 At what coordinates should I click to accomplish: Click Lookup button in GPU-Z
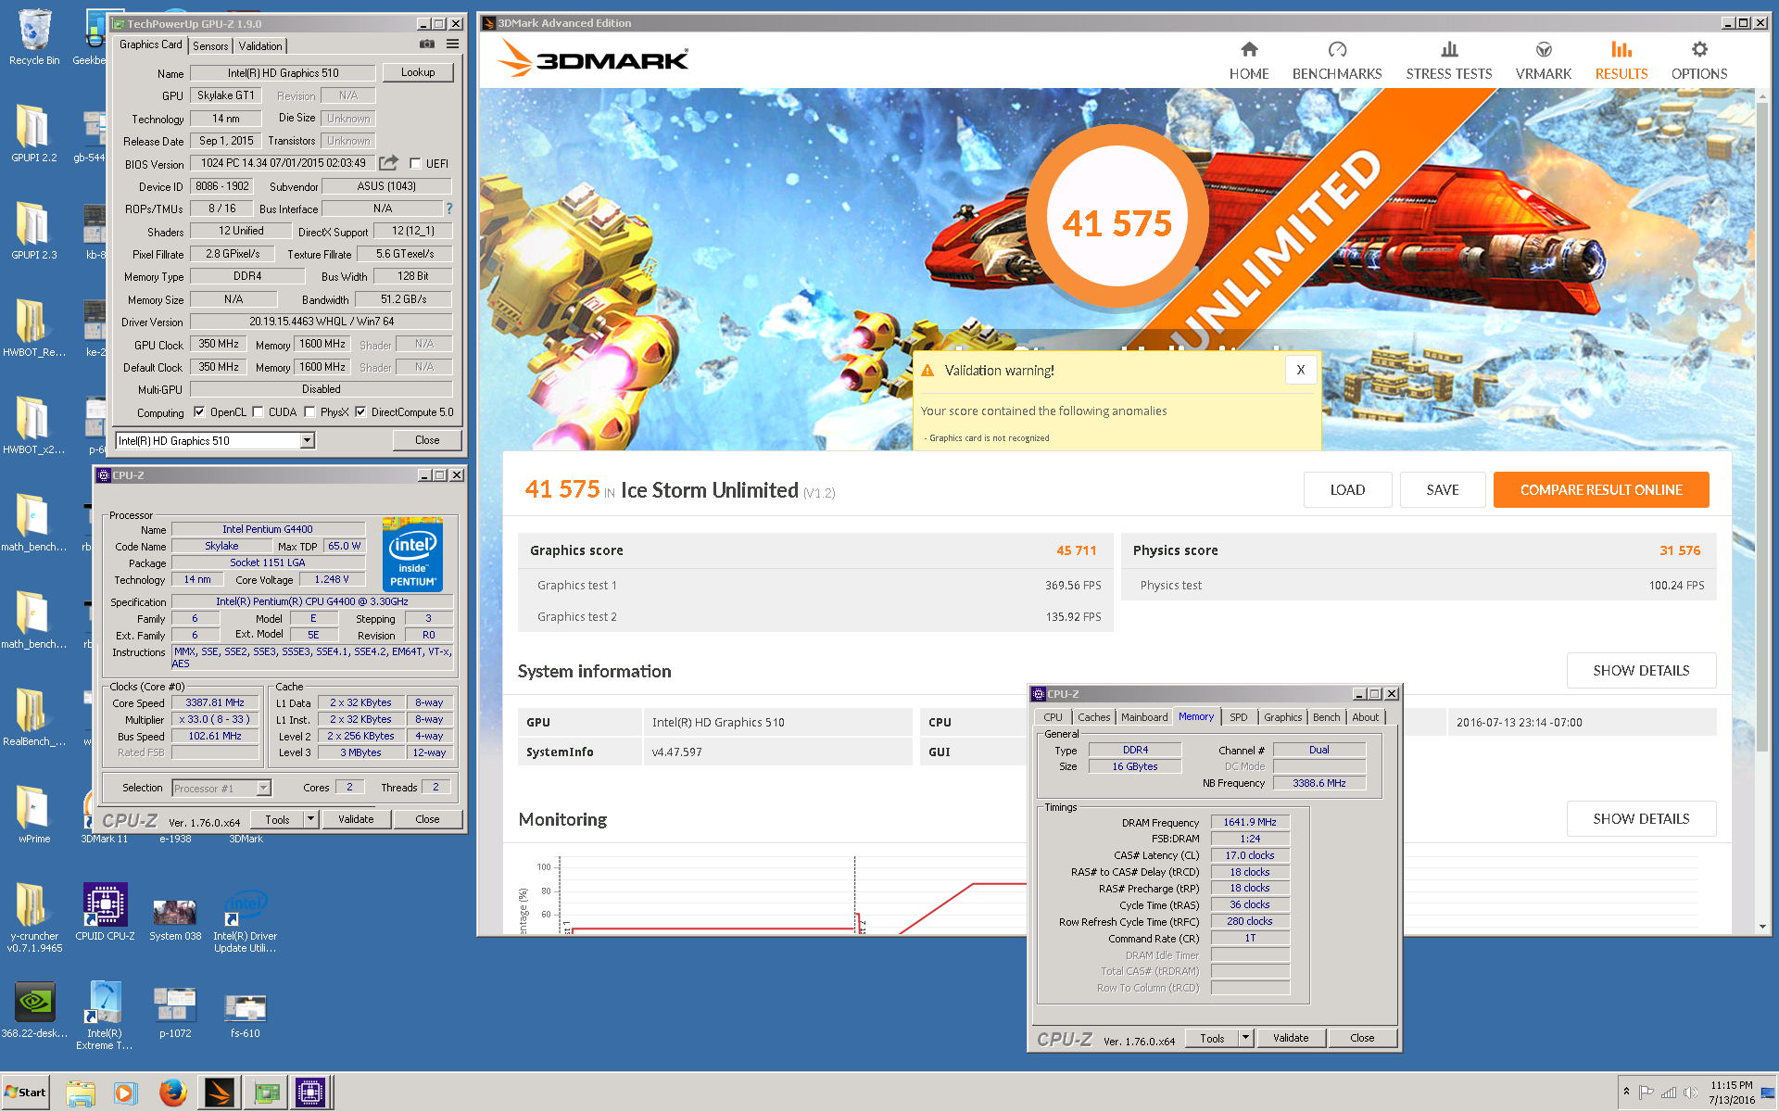tap(418, 72)
